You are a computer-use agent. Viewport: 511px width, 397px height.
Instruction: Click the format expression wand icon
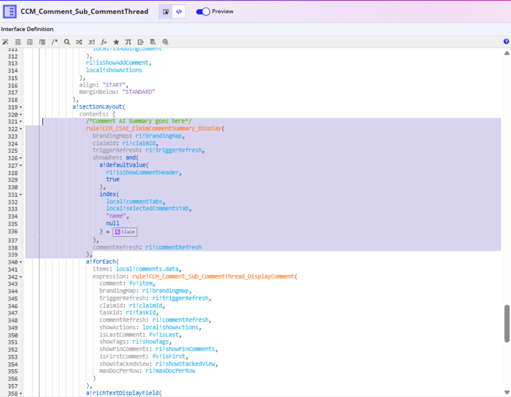(x=5, y=42)
